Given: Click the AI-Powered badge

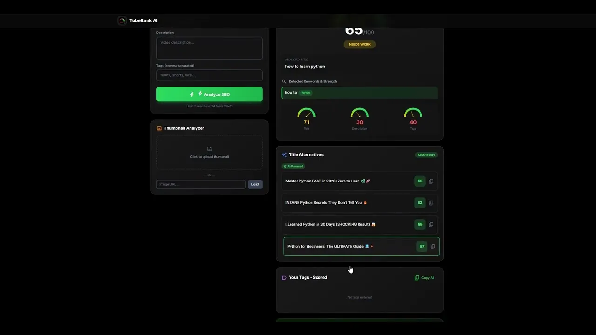Looking at the screenshot, I should coord(293,166).
